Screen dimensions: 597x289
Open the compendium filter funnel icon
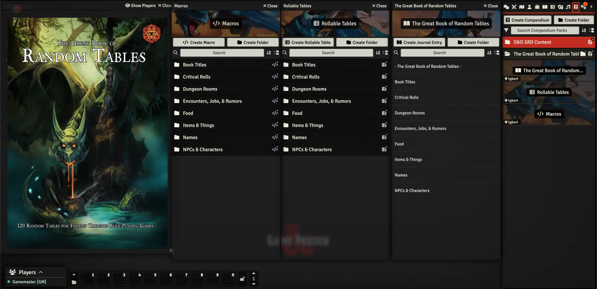coord(506,30)
